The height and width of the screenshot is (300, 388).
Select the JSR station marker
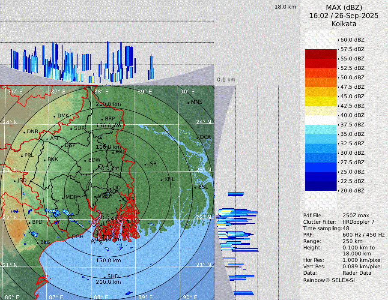146,164
